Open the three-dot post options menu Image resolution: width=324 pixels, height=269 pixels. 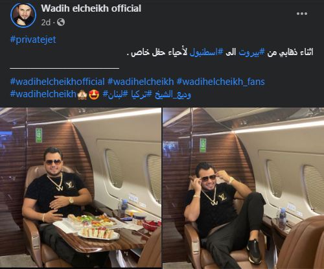(x=302, y=14)
